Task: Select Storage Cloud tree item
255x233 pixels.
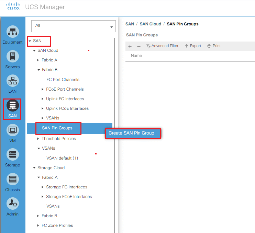Action: (x=51, y=168)
